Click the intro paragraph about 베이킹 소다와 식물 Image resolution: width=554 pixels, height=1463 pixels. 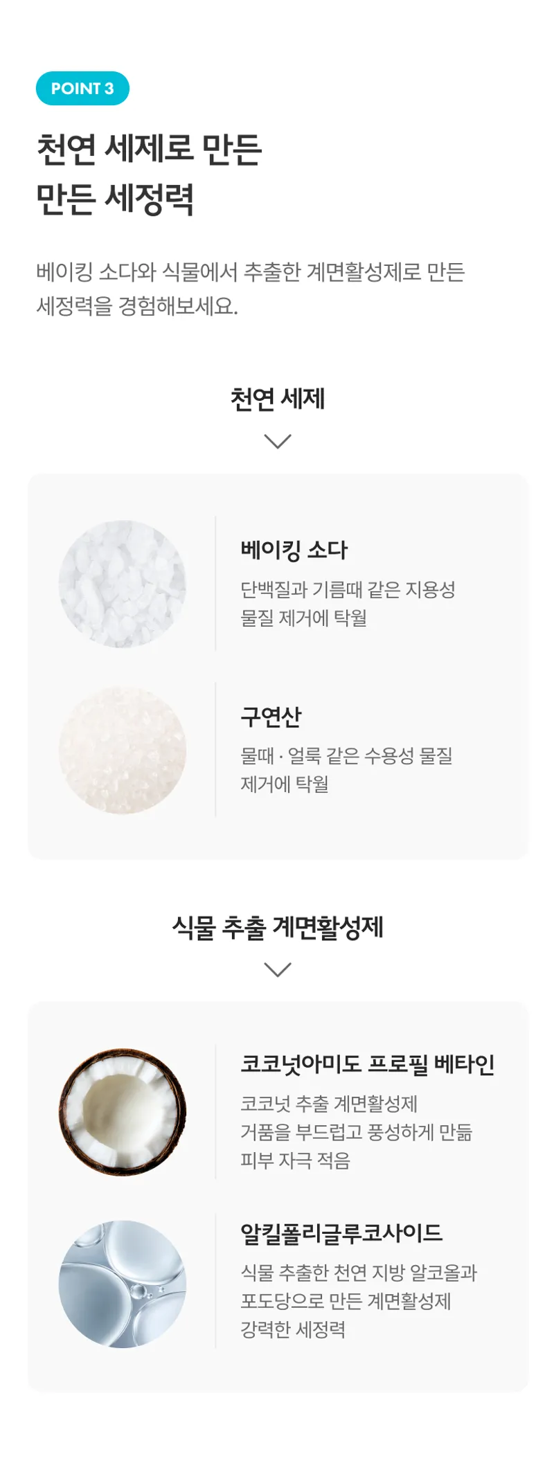(x=250, y=288)
